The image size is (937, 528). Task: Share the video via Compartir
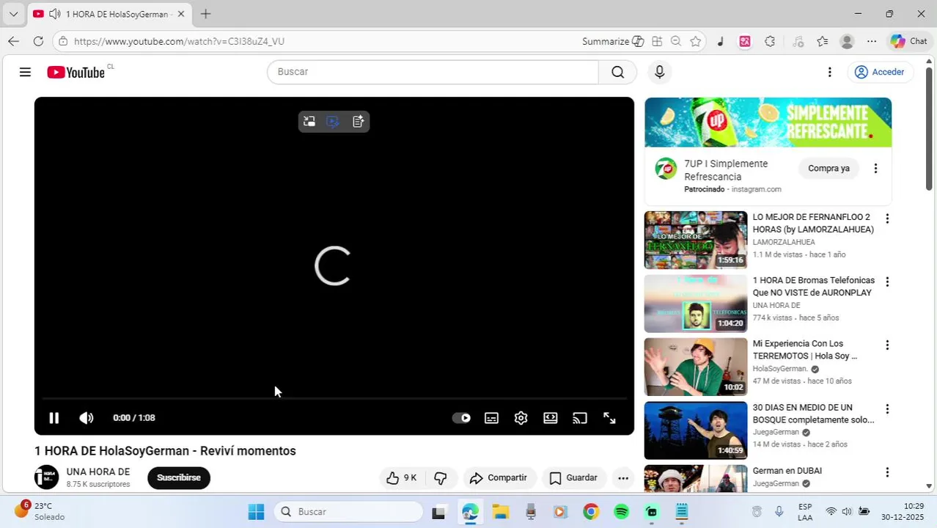499,477
